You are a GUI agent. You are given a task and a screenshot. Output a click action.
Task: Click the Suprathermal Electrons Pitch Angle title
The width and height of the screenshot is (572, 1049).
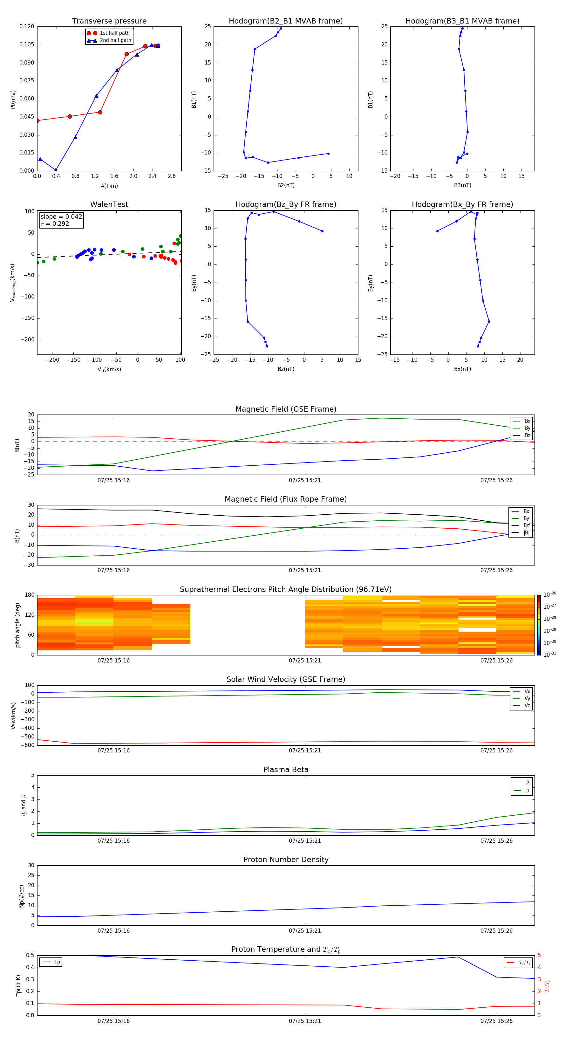(x=286, y=590)
